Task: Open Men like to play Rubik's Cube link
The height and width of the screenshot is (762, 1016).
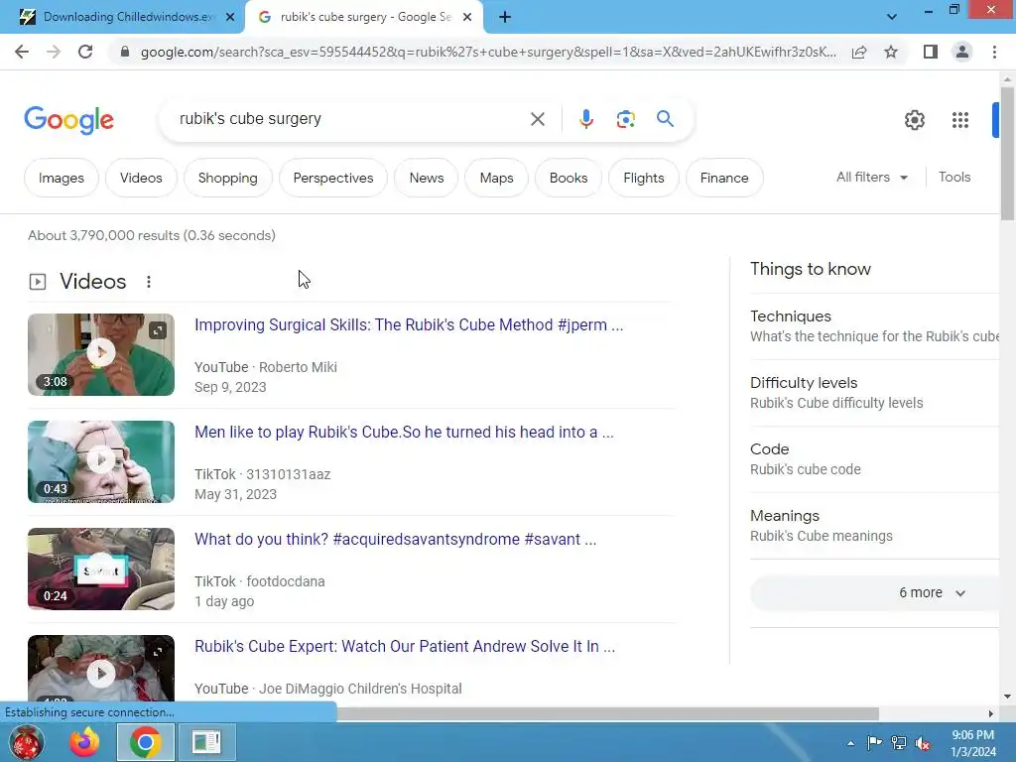Action: click(404, 433)
